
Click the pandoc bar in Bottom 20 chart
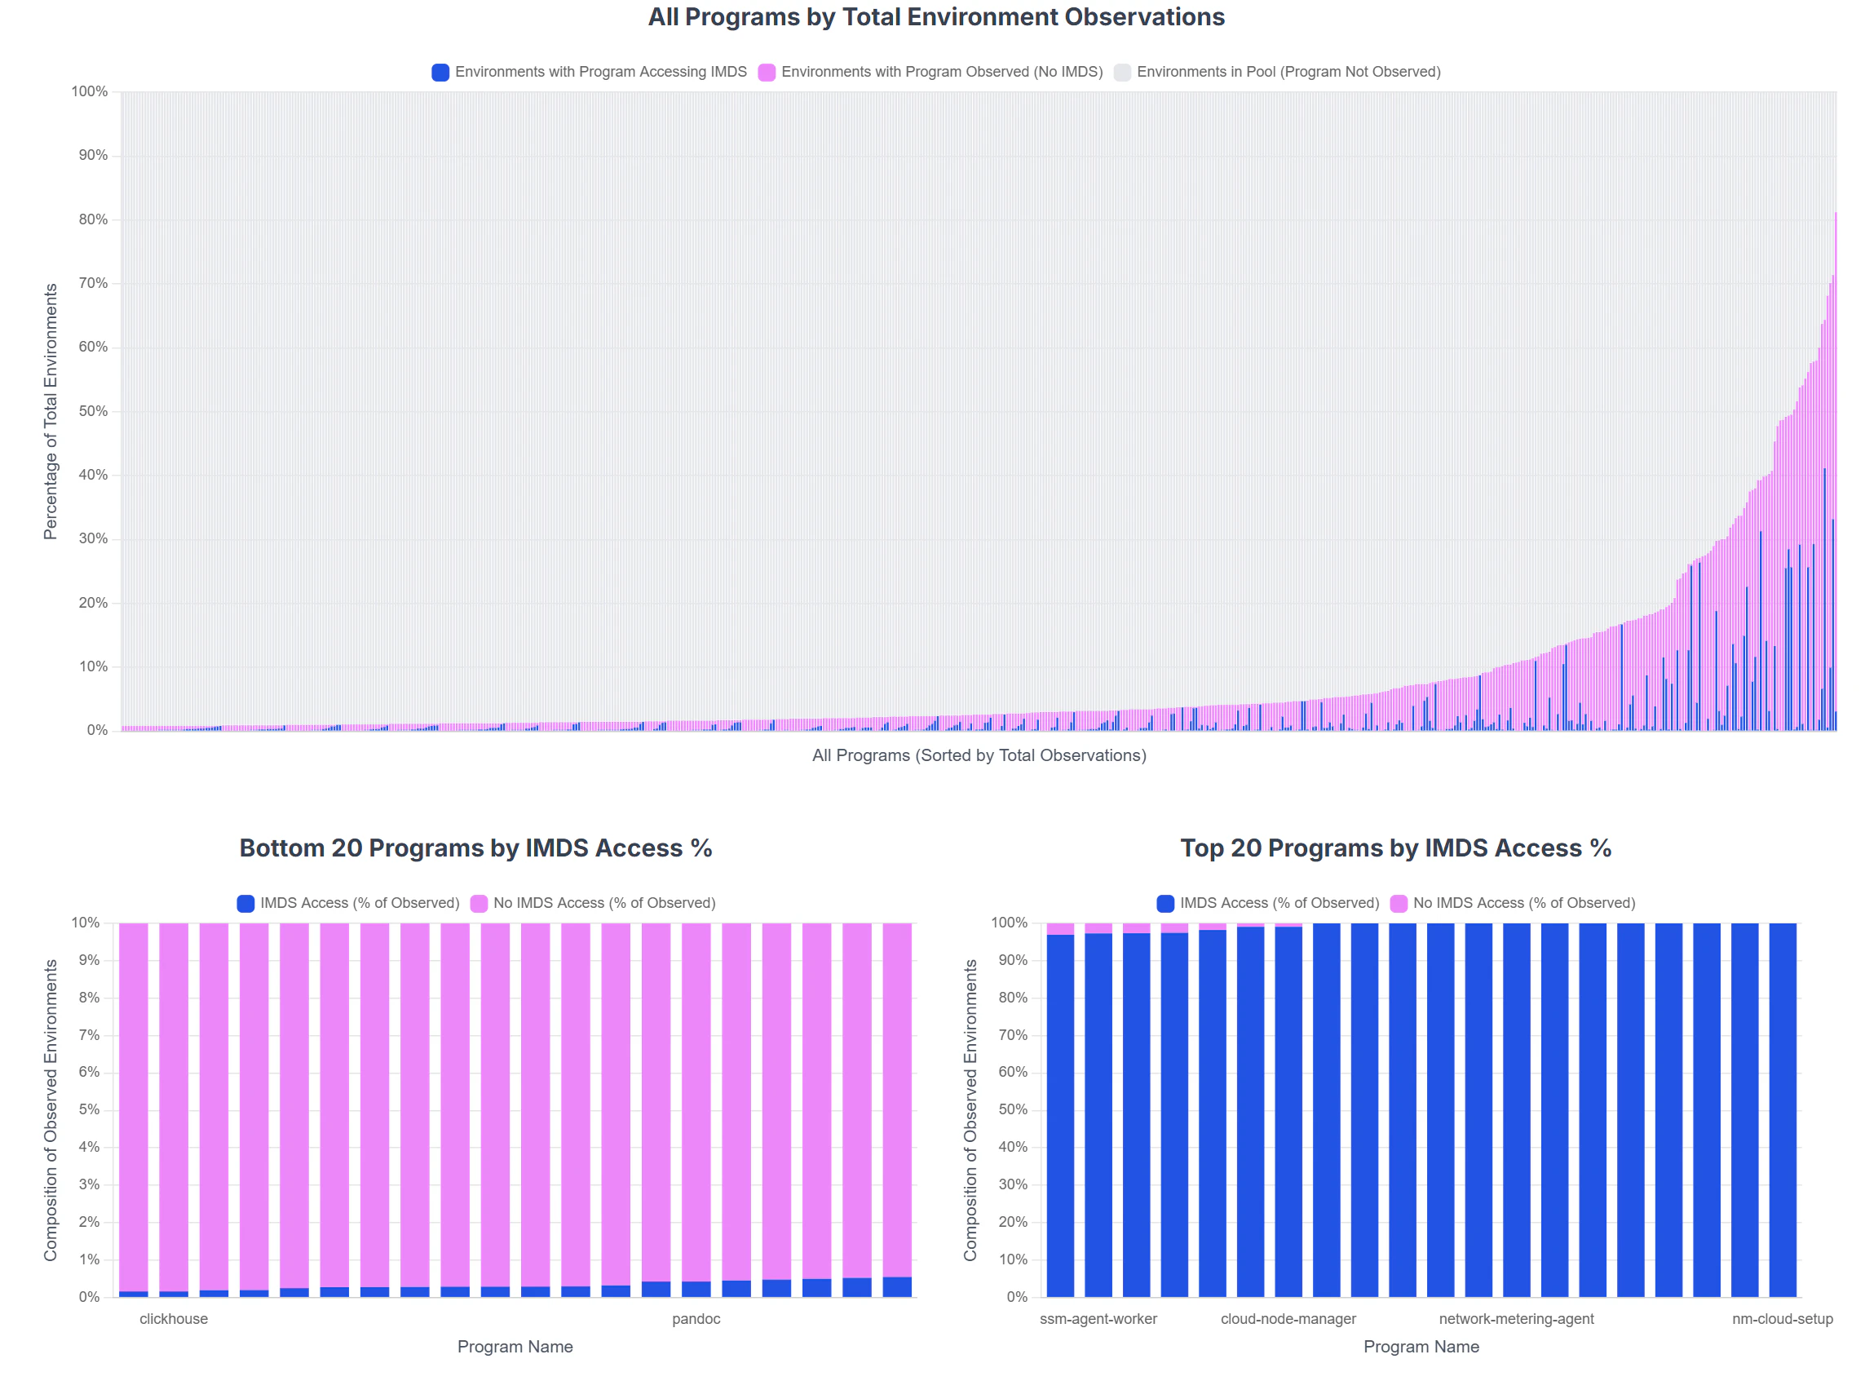(x=696, y=1110)
